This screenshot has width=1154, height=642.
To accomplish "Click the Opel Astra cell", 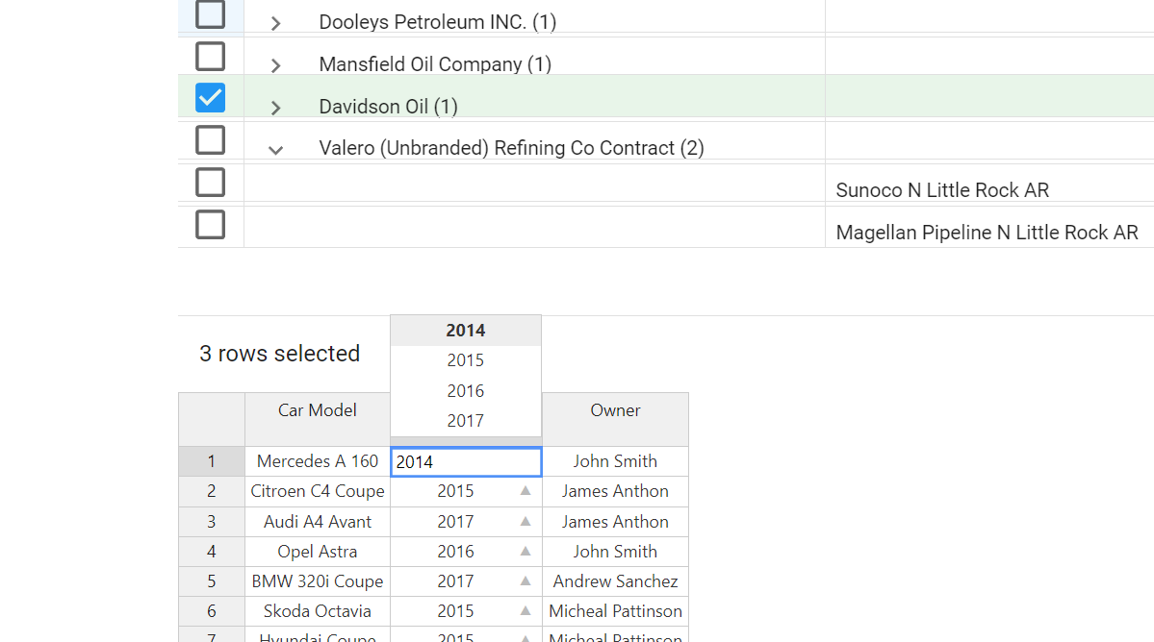I will (318, 552).
